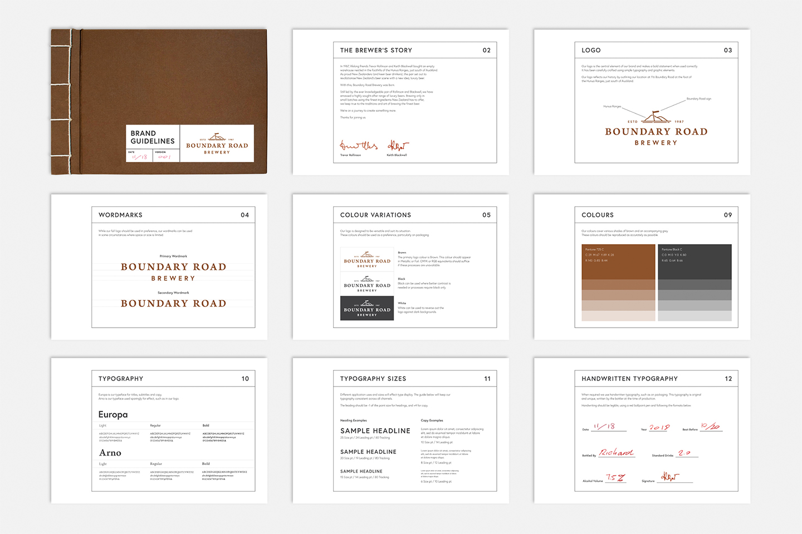
Task: Choose the lightest brown tint swatch
Action: coord(618,316)
